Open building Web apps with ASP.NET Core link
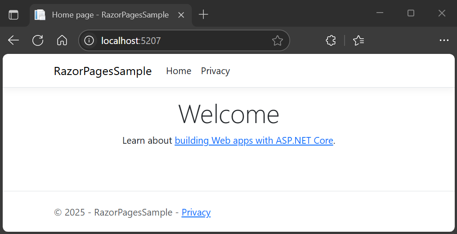Viewport: 457px width, 234px height. [x=254, y=141]
